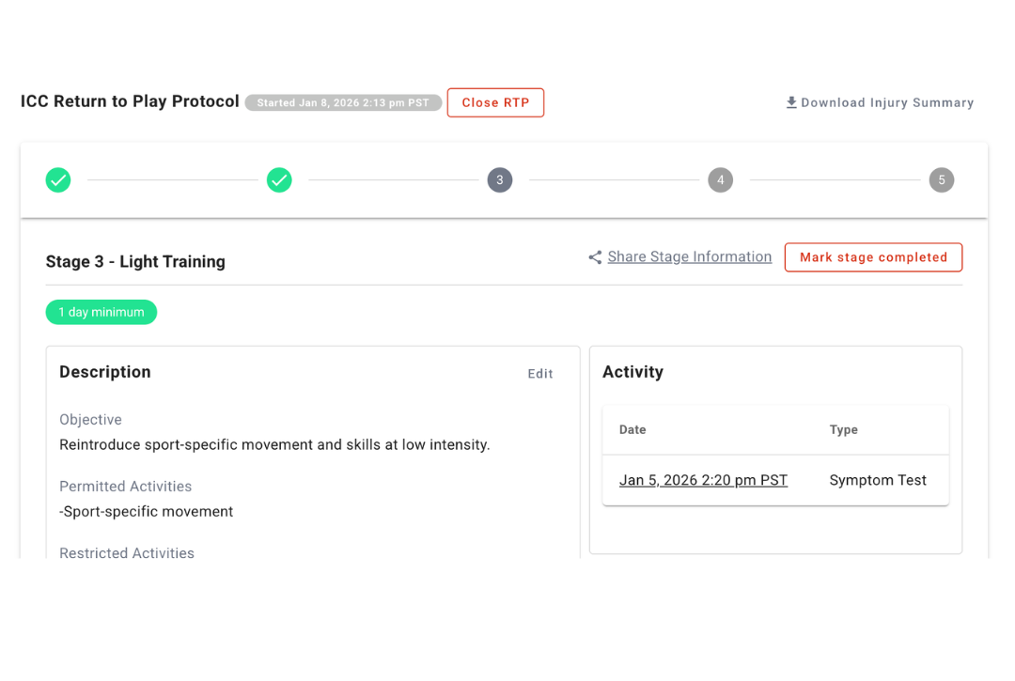Open the Share Stage Information link

(x=689, y=257)
